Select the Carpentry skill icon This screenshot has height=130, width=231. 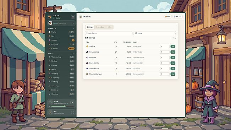click(50, 77)
